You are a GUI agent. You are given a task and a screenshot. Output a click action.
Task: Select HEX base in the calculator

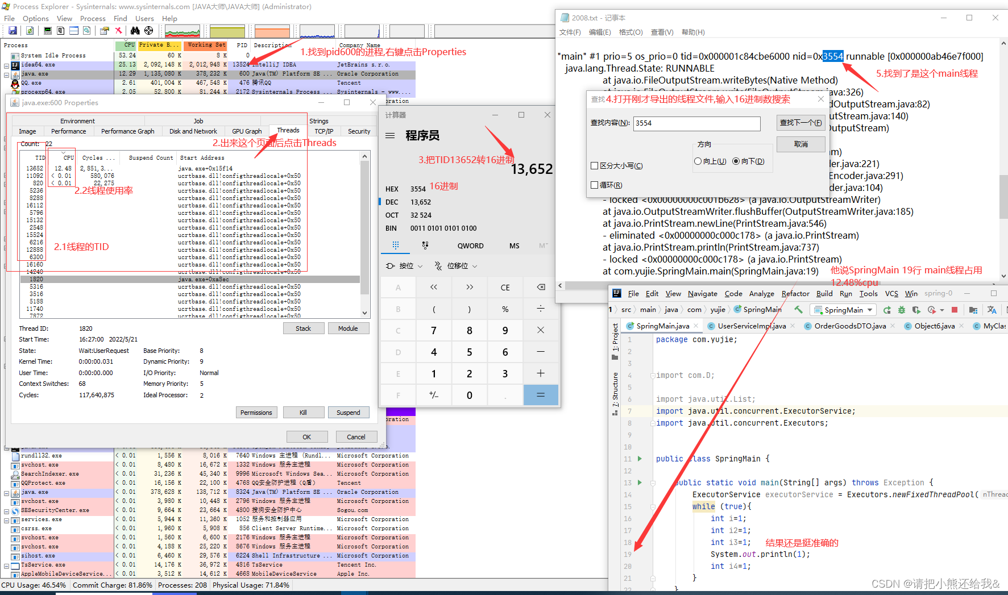click(392, 189)
